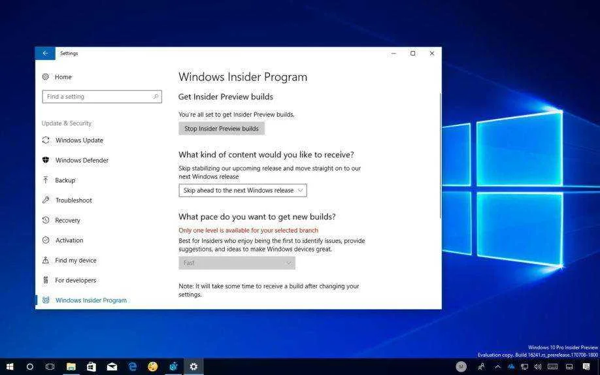Click the open blue app icon on taskbar
Screen dimensions: 600x375
[173, 367]
